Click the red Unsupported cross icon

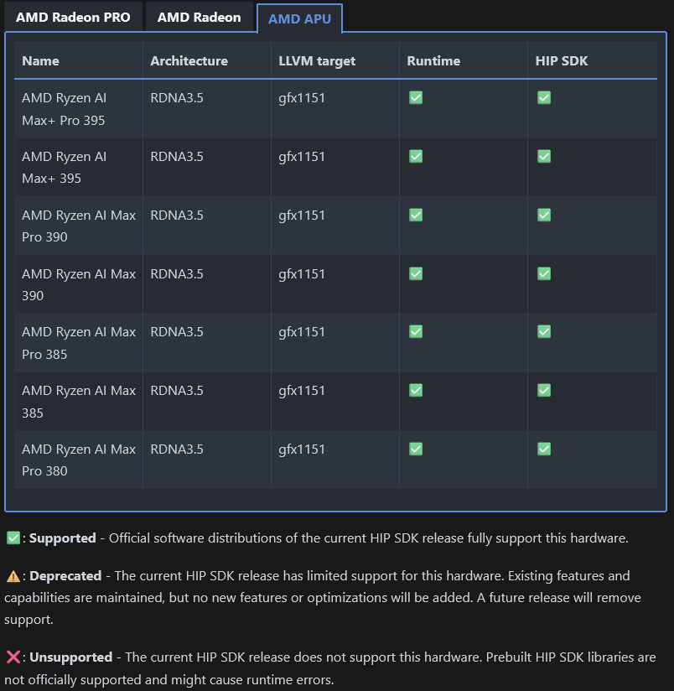(x=13, y=657)
